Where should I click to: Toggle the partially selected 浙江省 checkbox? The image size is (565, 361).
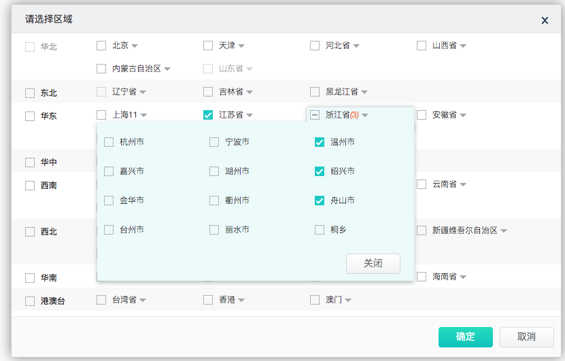[315, 115]
